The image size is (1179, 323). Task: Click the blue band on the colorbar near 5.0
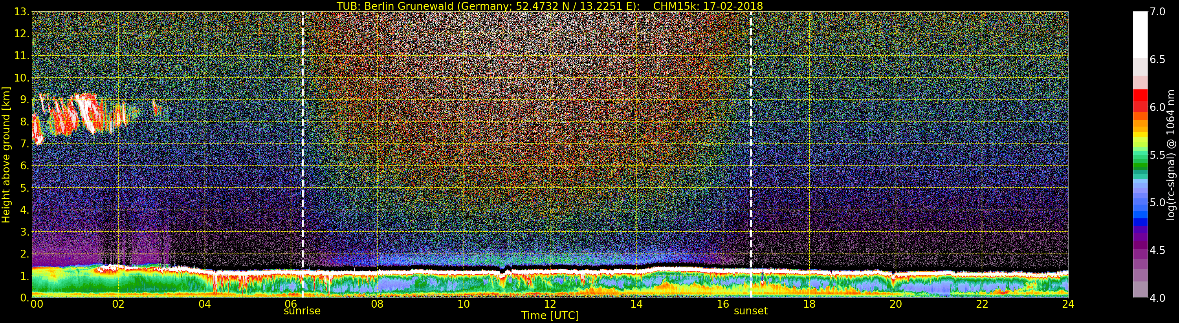click(x=1140, y=208)
